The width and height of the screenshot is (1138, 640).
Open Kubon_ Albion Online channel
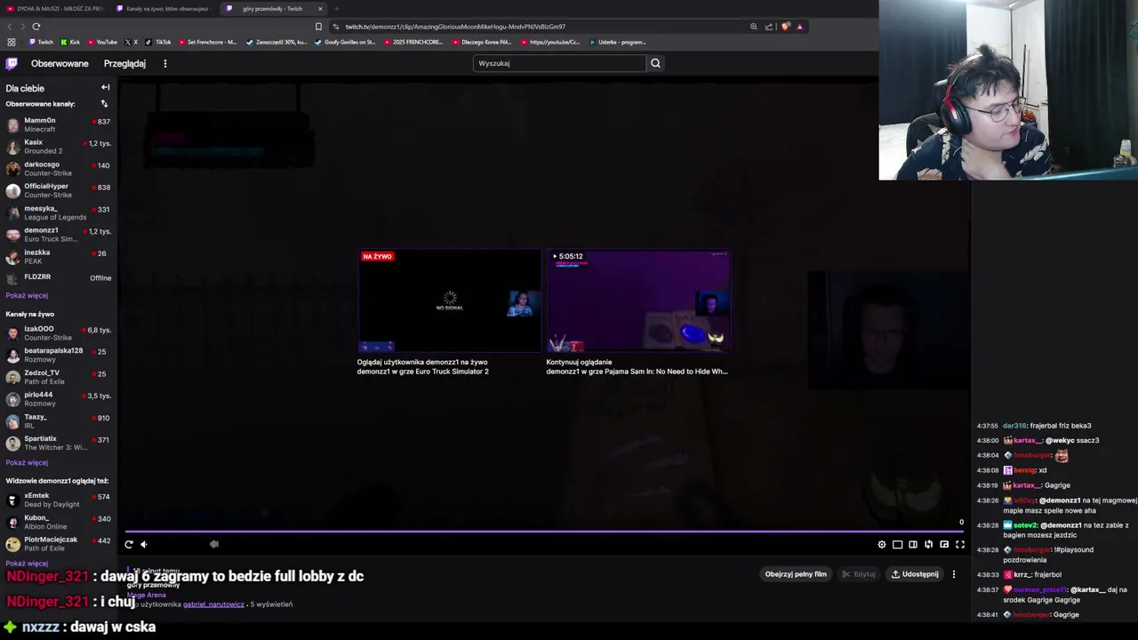[58, 522]
